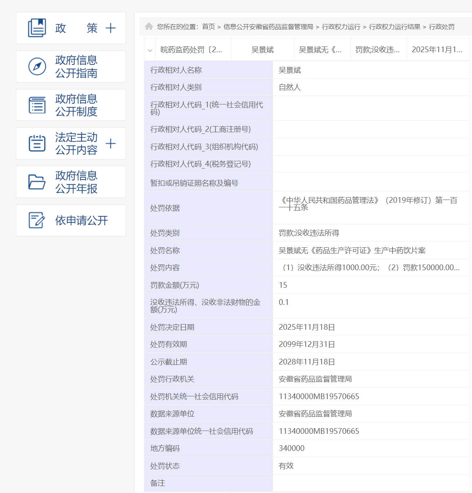Open 政府信息公开指南 in the sidebar
Viewport: 472px width, 493px height.
[x=71, y=67]
